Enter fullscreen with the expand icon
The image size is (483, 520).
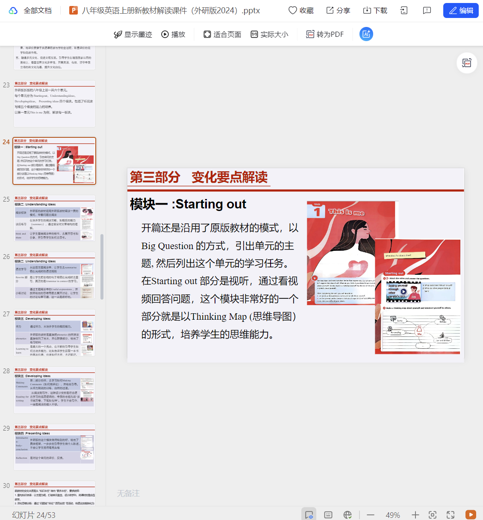click(x=451, y=515)
